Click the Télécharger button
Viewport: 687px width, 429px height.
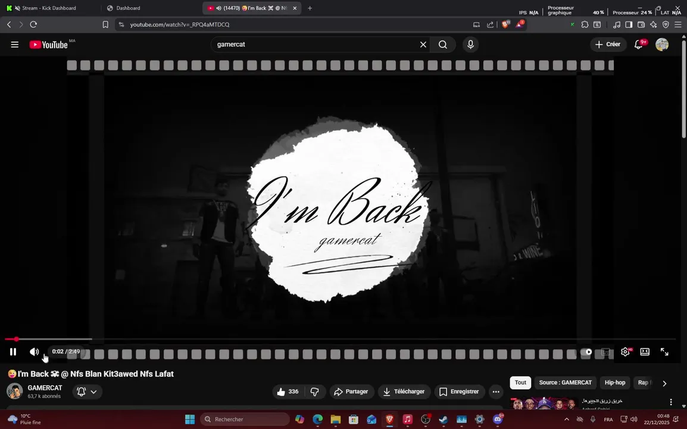pos(404,391)
